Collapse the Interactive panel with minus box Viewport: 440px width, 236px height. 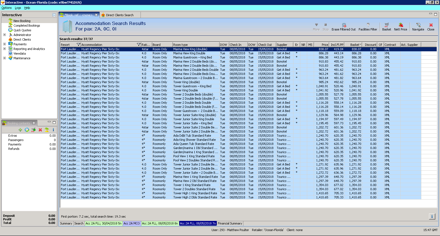(54, 15)
